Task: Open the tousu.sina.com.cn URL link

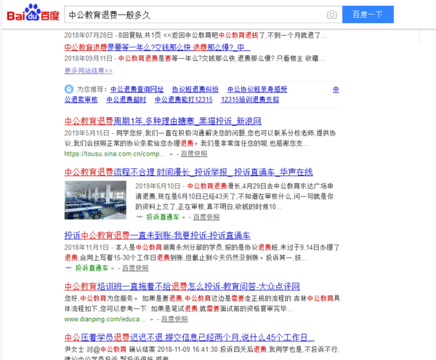Action: click(x=115, y=154)
